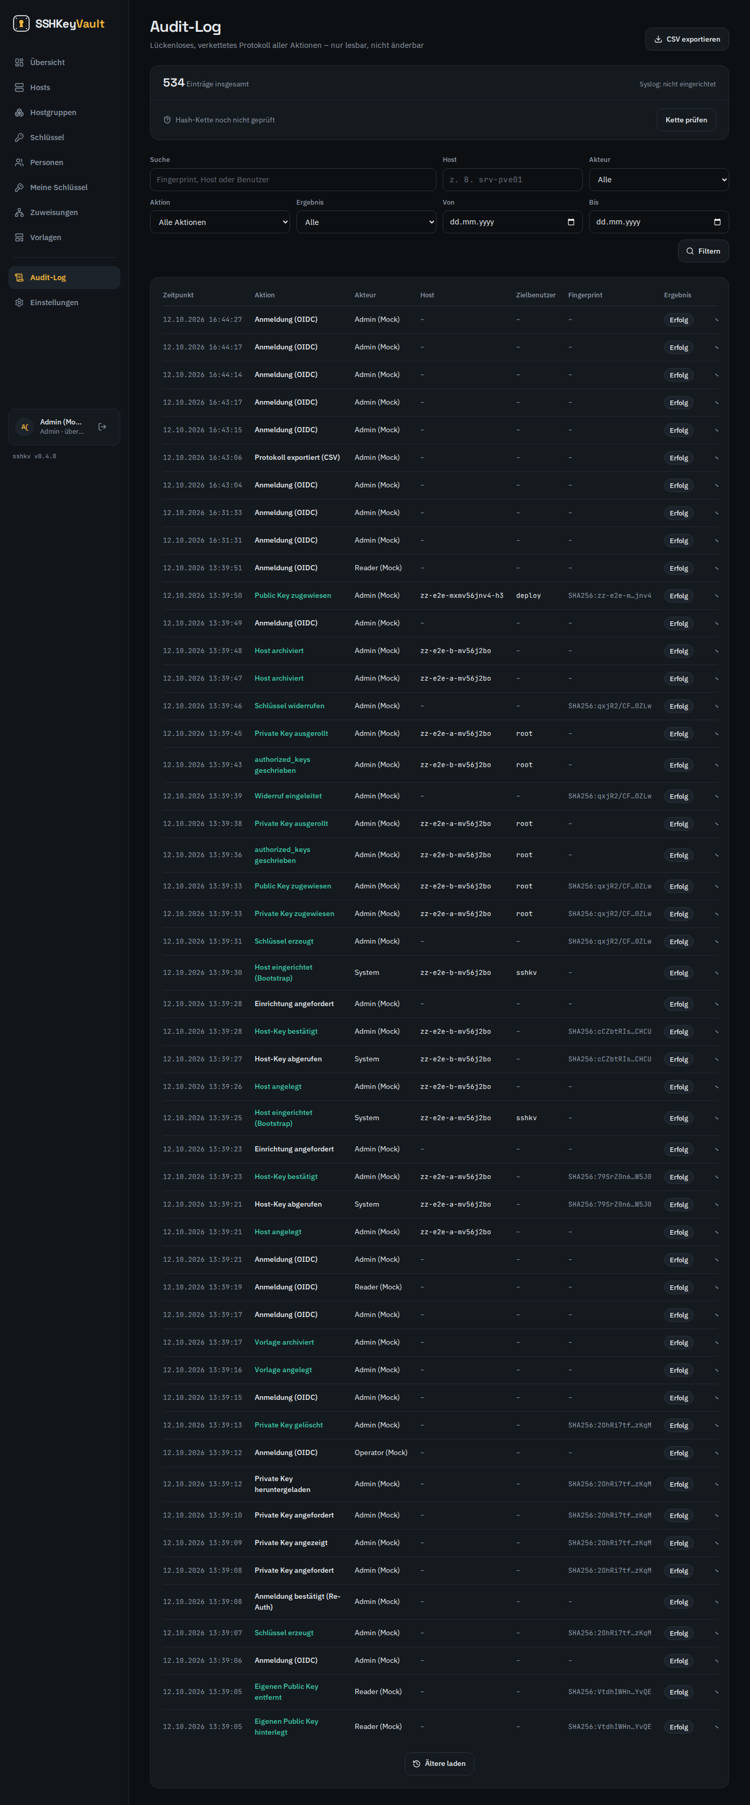
Task: Open the Bis calendar picker icon
Action: [x=717, y=222]
